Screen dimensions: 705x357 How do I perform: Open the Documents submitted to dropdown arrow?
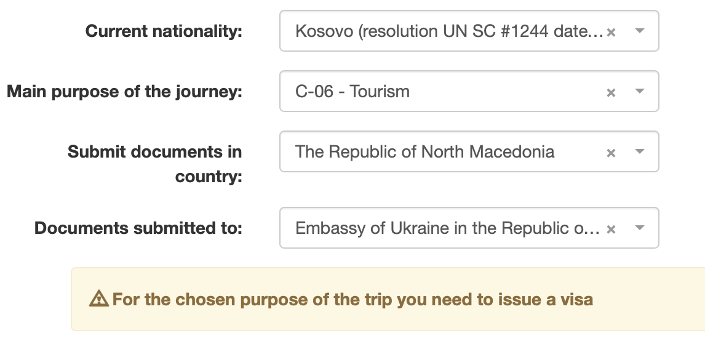(639, 228)
